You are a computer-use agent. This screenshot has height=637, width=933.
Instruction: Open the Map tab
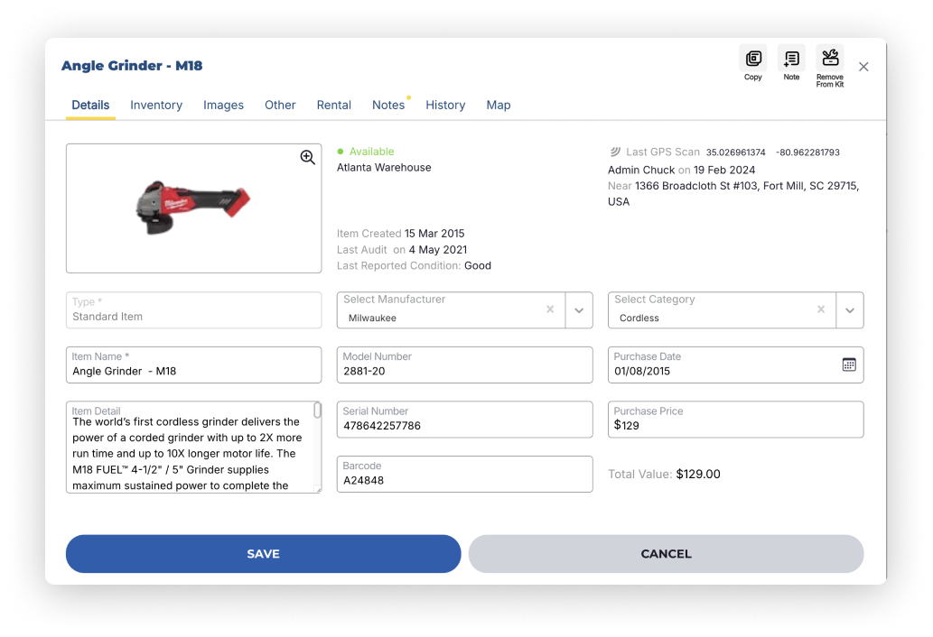(x=499, y=106)
